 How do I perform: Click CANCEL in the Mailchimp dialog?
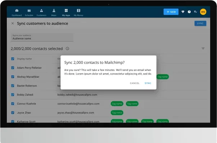tap(135, 83)
